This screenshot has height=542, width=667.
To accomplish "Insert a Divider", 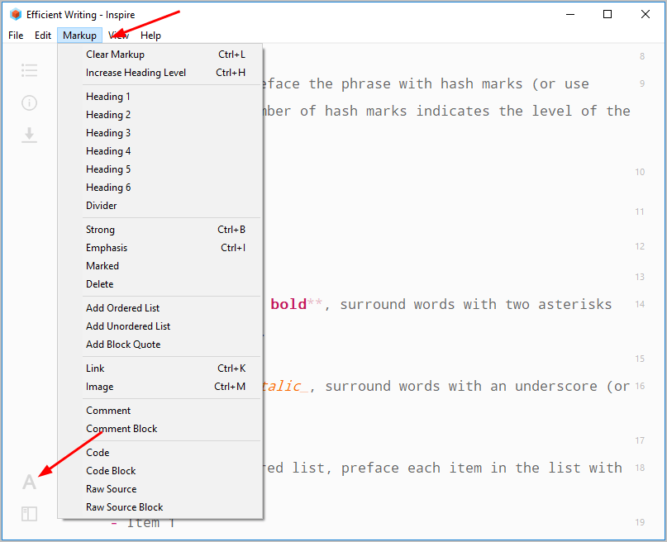I will point(160,206).
